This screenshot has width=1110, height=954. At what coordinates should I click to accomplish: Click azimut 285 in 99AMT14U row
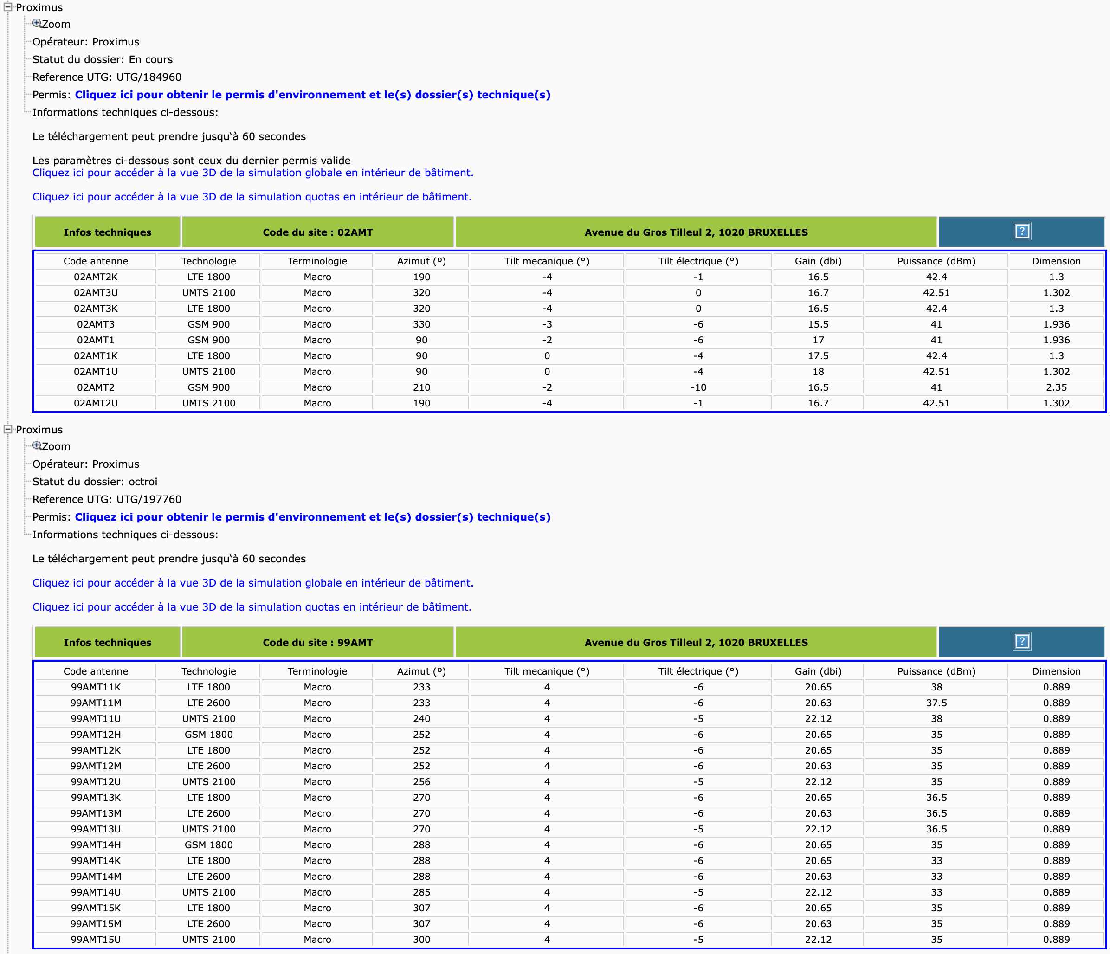[422, 892]
